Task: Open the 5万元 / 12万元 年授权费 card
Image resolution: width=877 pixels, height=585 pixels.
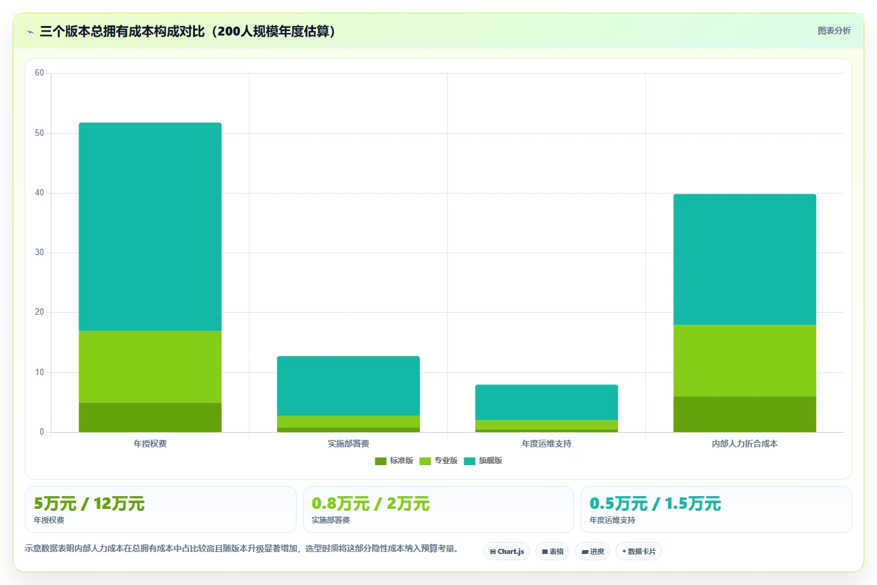Action: click(x=161, y=509)
